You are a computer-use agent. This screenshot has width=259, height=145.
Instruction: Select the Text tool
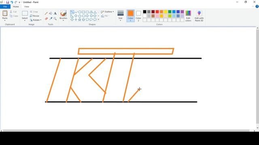pyautogui.click(x=55, y=13)
